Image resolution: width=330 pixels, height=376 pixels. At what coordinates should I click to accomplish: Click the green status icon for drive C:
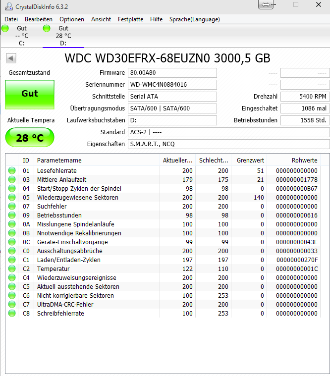click(x=5, y=28)
